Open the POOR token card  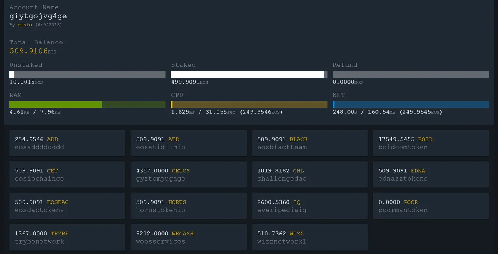(x=431, y=206)
